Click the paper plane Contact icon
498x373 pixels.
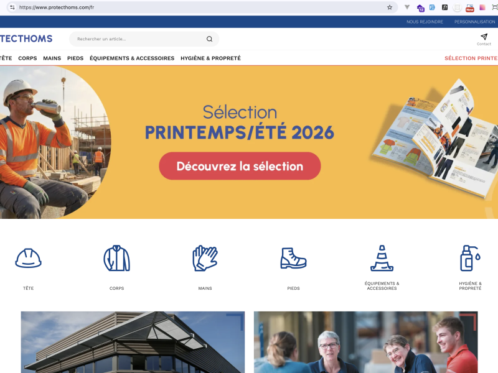pyautogui.click(x=484, y=37)
